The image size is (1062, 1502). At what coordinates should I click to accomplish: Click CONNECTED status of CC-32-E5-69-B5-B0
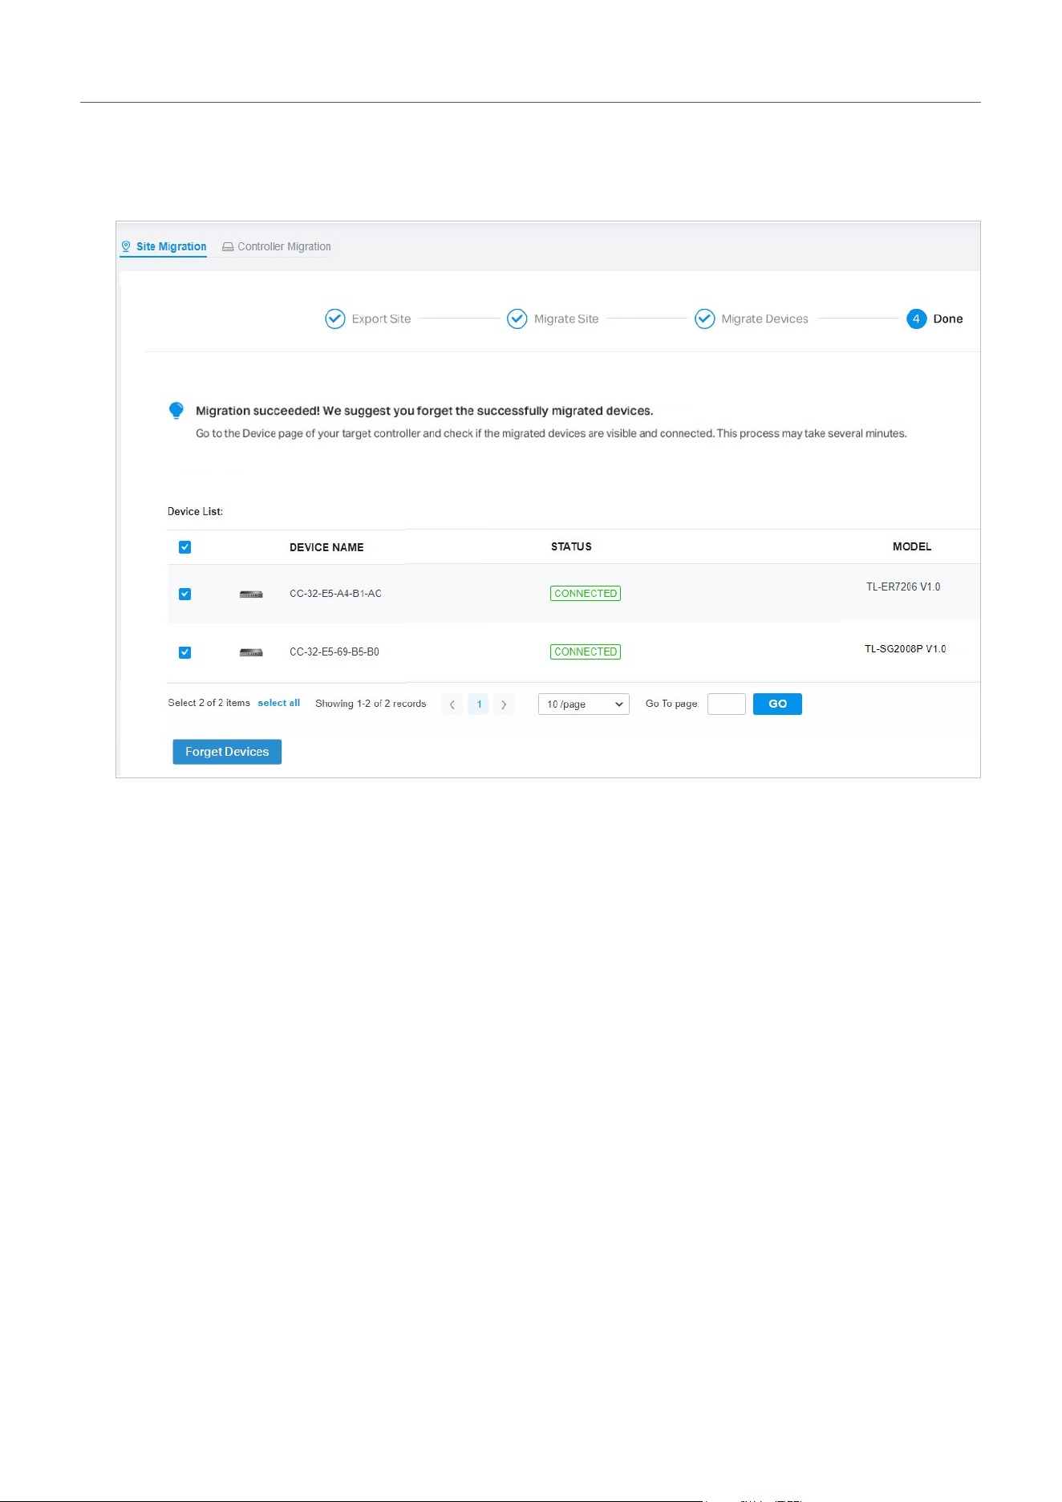[x=586, y=652]
